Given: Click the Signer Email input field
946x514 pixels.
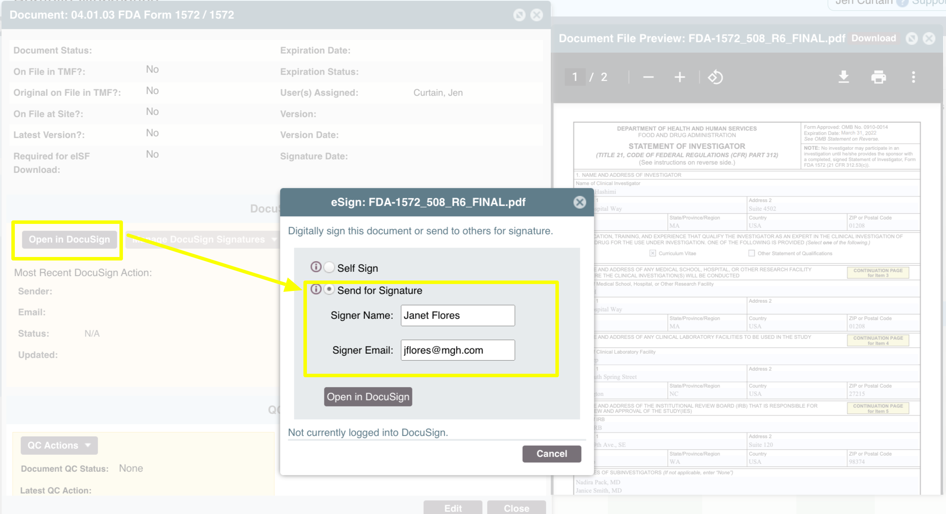Looking at the screenshot, I should click(458, 350).
